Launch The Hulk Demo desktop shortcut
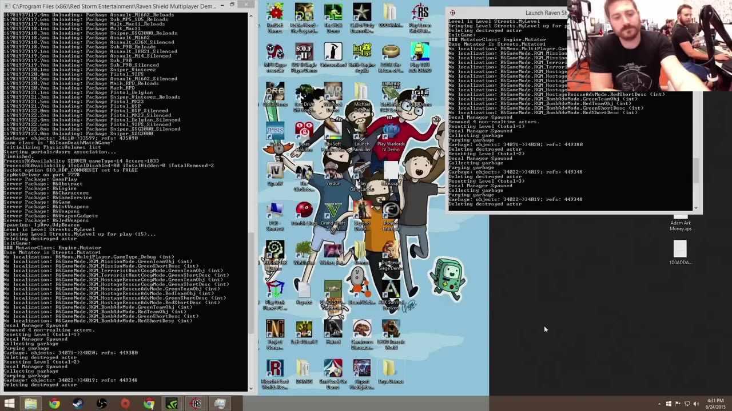 pyautogui.click(x=333, y=18)
